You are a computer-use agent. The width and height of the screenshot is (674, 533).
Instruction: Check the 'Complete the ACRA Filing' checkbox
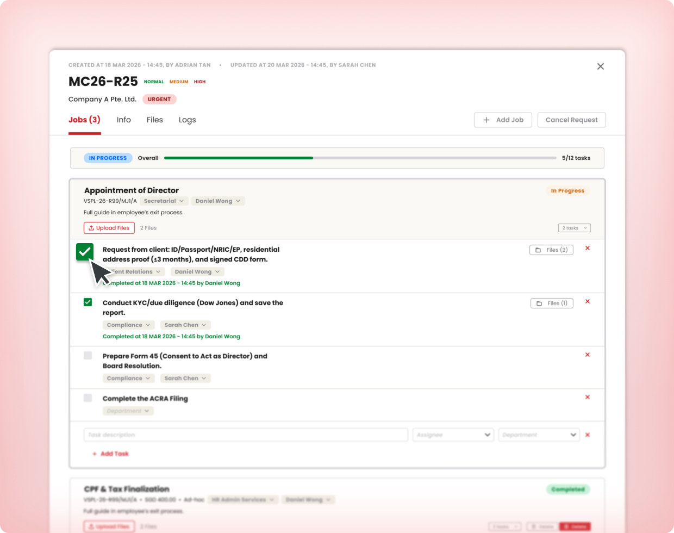tap(88, 398)
